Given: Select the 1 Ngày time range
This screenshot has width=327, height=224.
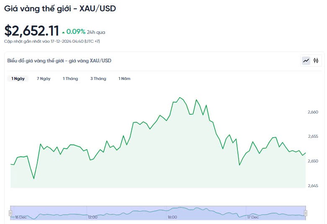Looking at the screenshot, I should pos(18,79).
